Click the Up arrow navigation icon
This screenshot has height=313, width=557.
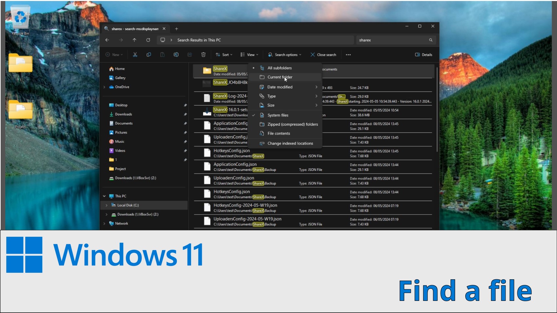tap(134, 40)
